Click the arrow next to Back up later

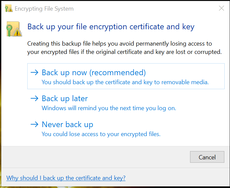(34, 98)
